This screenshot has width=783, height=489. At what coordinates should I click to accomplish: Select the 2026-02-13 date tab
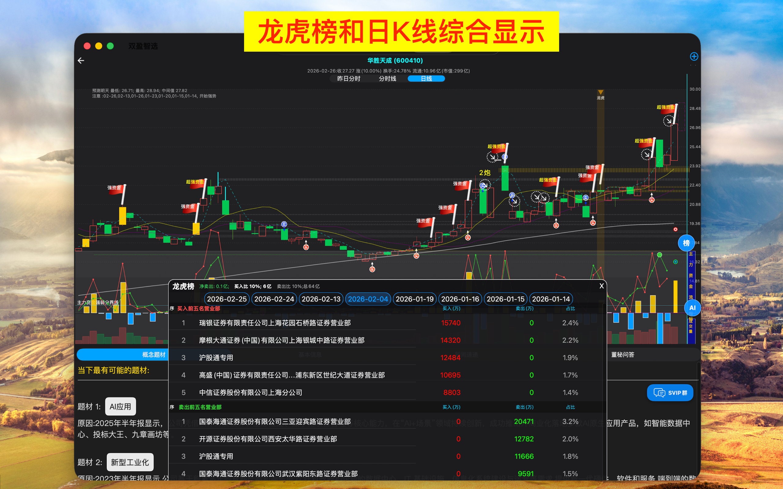(321, 299)
